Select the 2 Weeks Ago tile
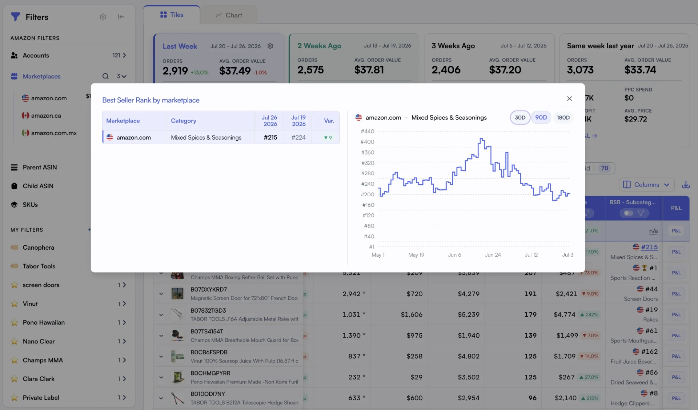This screenshot has height=410, width=698. pos(354,59)
